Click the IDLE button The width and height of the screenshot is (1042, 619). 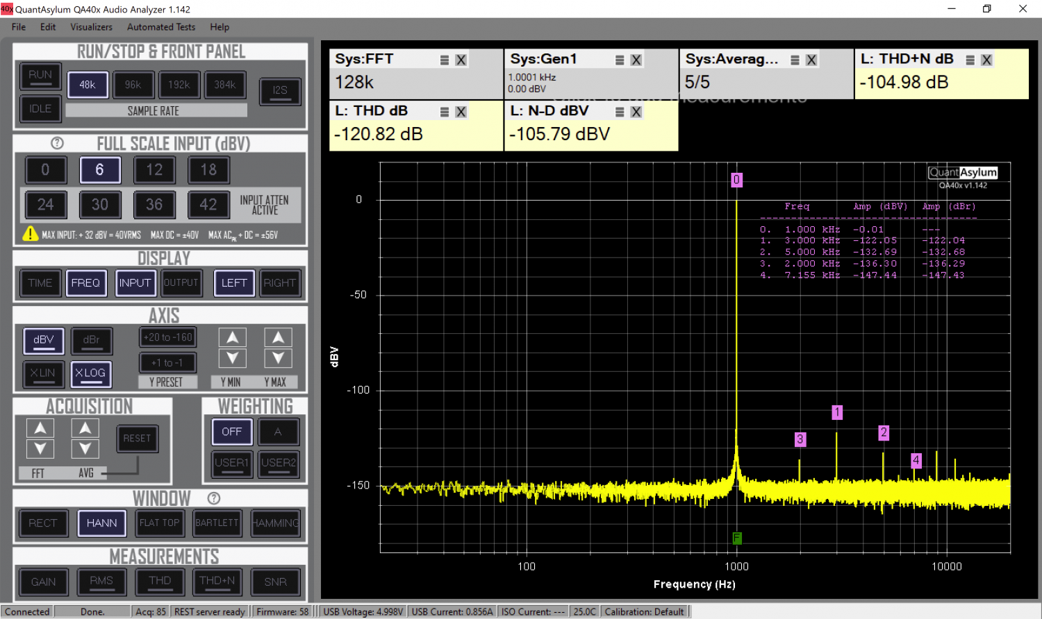pyautogui.click(x=40, y=109)
